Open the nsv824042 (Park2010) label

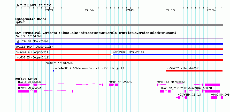point(128,52)
